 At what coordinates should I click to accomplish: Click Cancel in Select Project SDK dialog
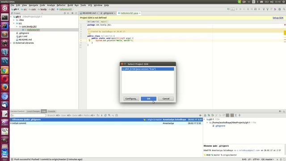[166, 98]
